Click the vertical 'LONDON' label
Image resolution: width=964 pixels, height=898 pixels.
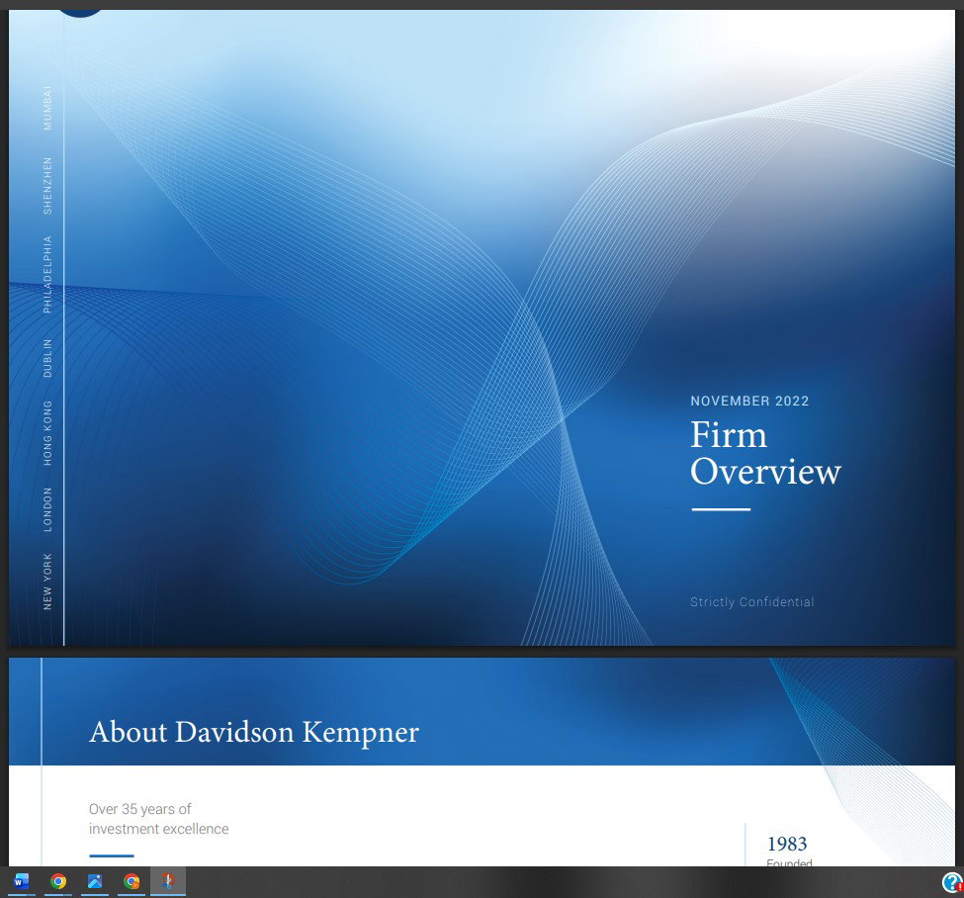pos(47,509)
